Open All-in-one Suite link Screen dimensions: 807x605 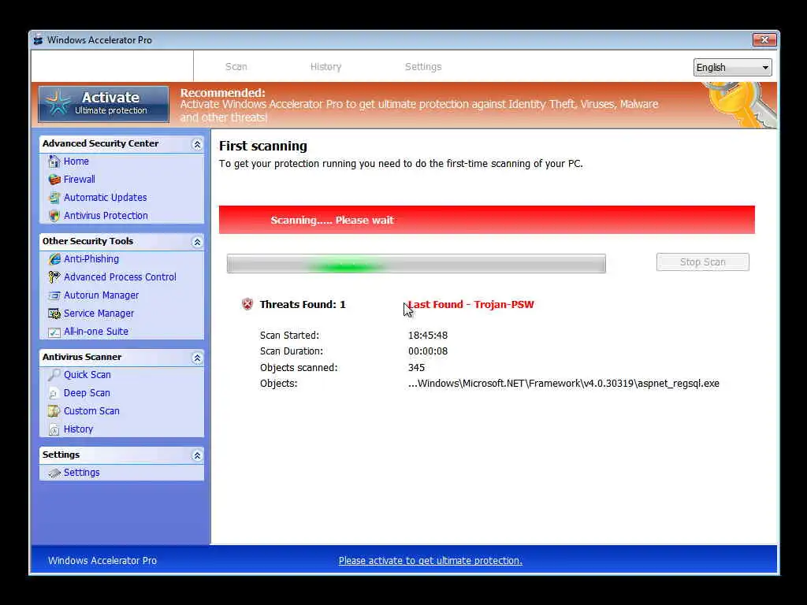pos(95,332)
